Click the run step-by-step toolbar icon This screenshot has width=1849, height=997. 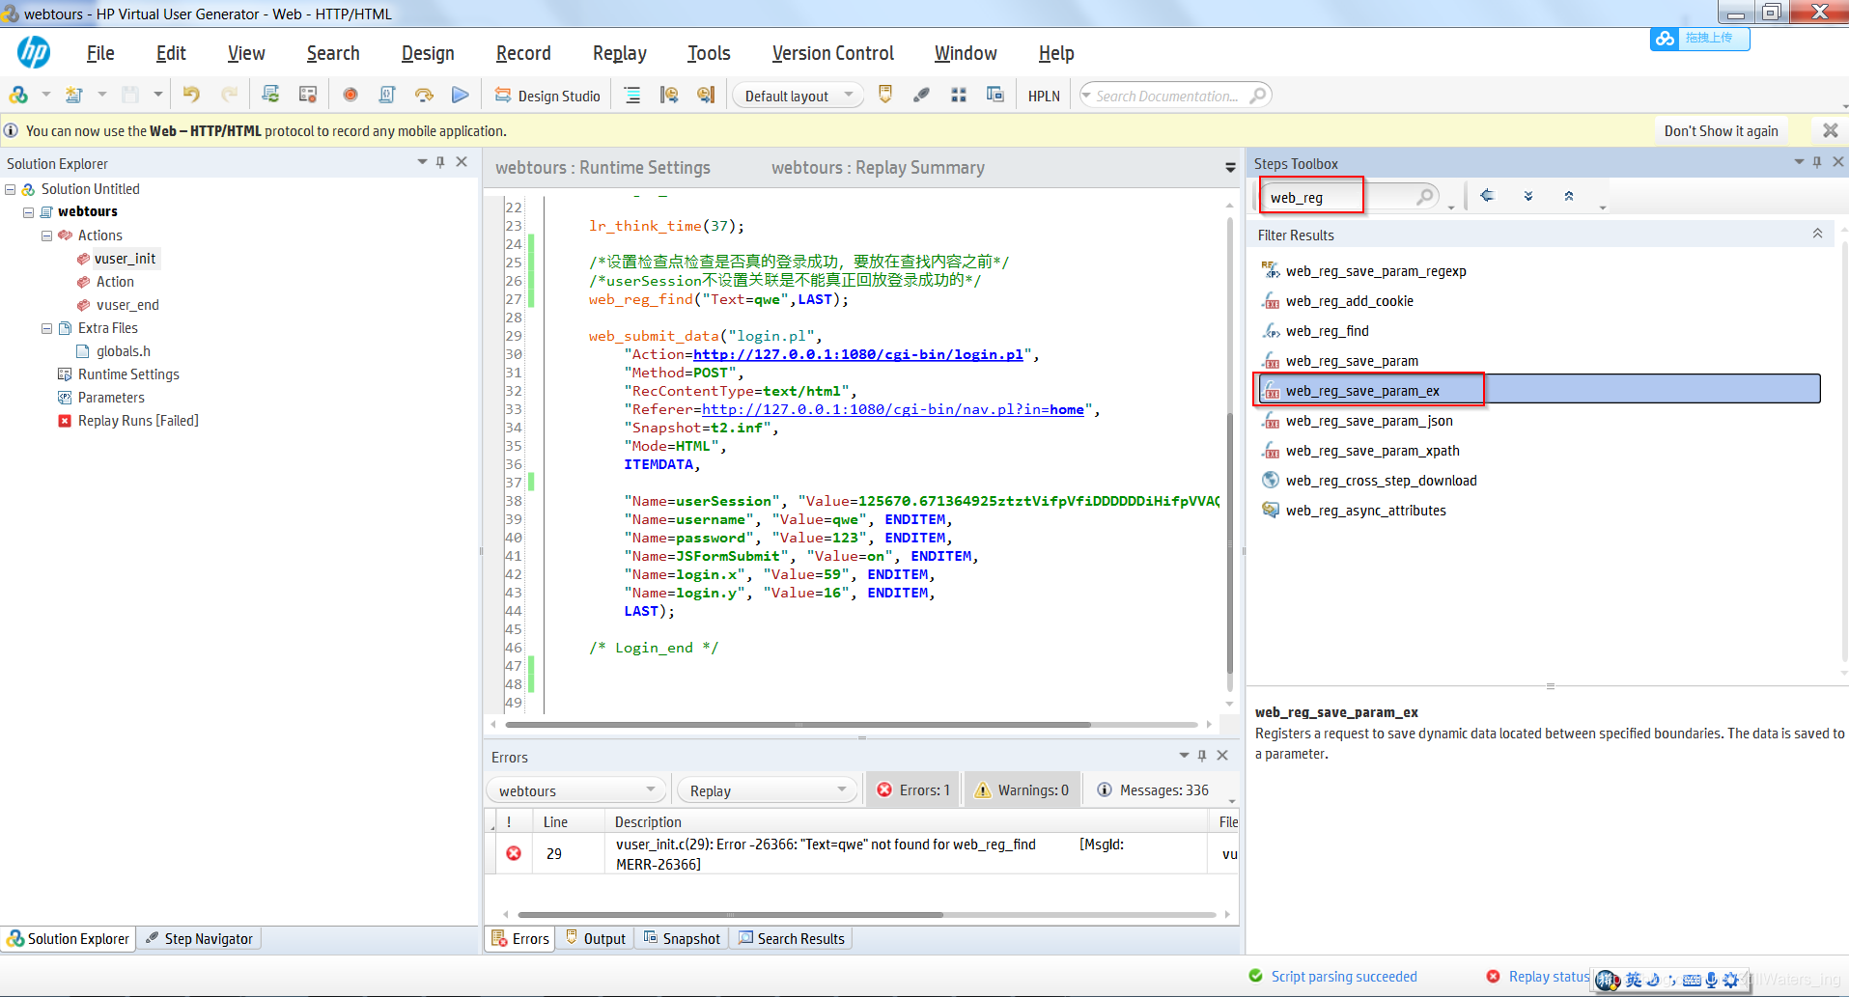coord(424,95)
